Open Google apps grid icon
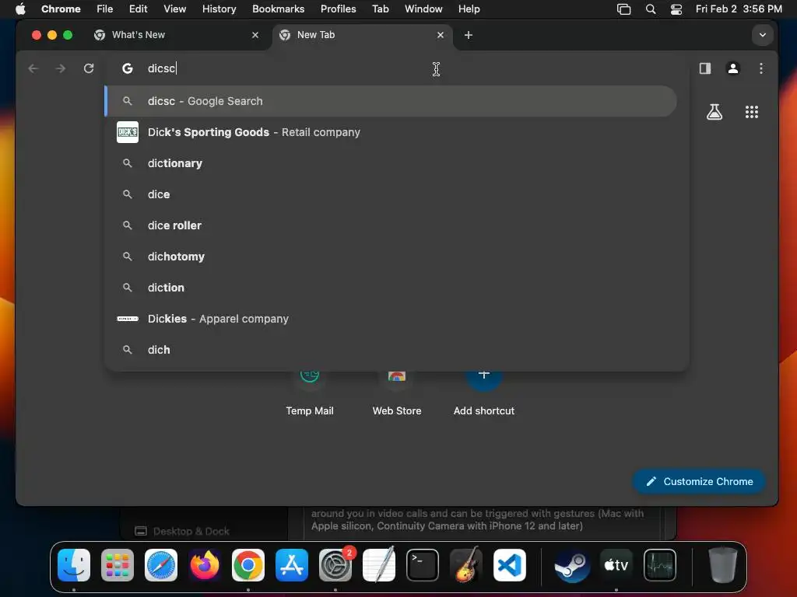This screenshot has height=597, width=797. [x=752, y=112]
